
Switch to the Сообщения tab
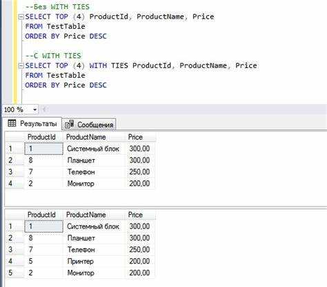(89, 125)
